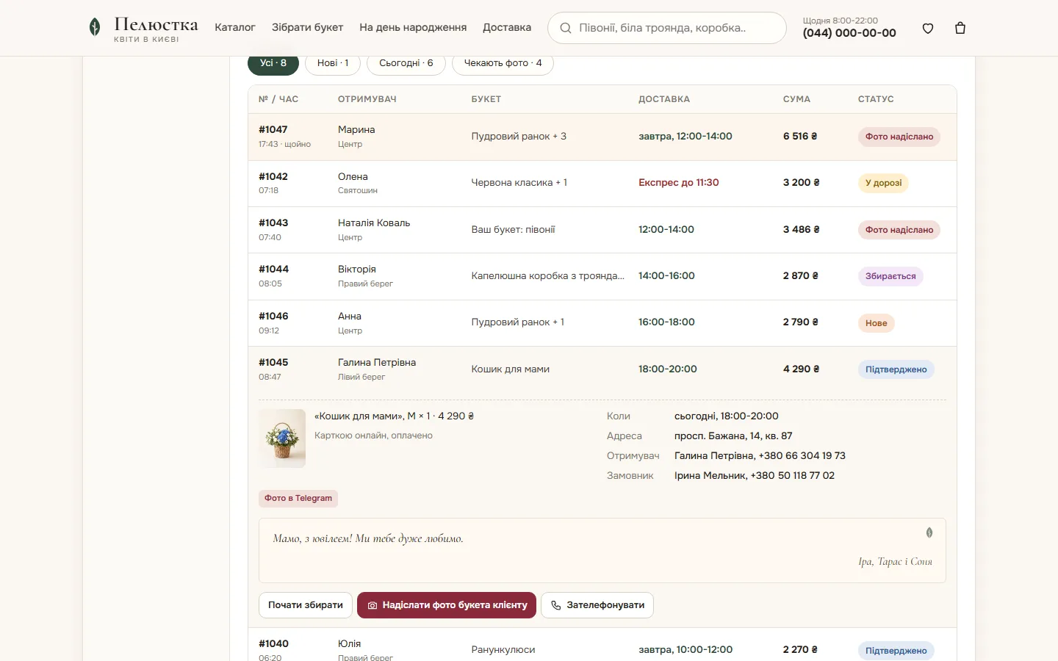1058x661 pixels.
Task: Click the Експрес до 11:30 delivery text
Action: (679, 183)
